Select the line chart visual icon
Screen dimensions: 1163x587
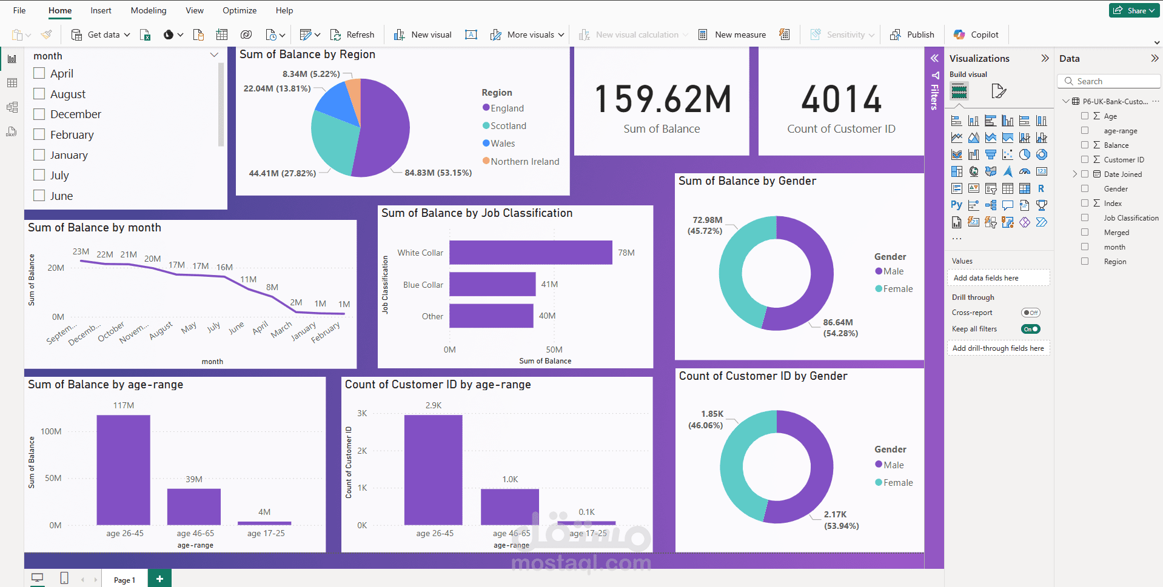coord(957,138)
